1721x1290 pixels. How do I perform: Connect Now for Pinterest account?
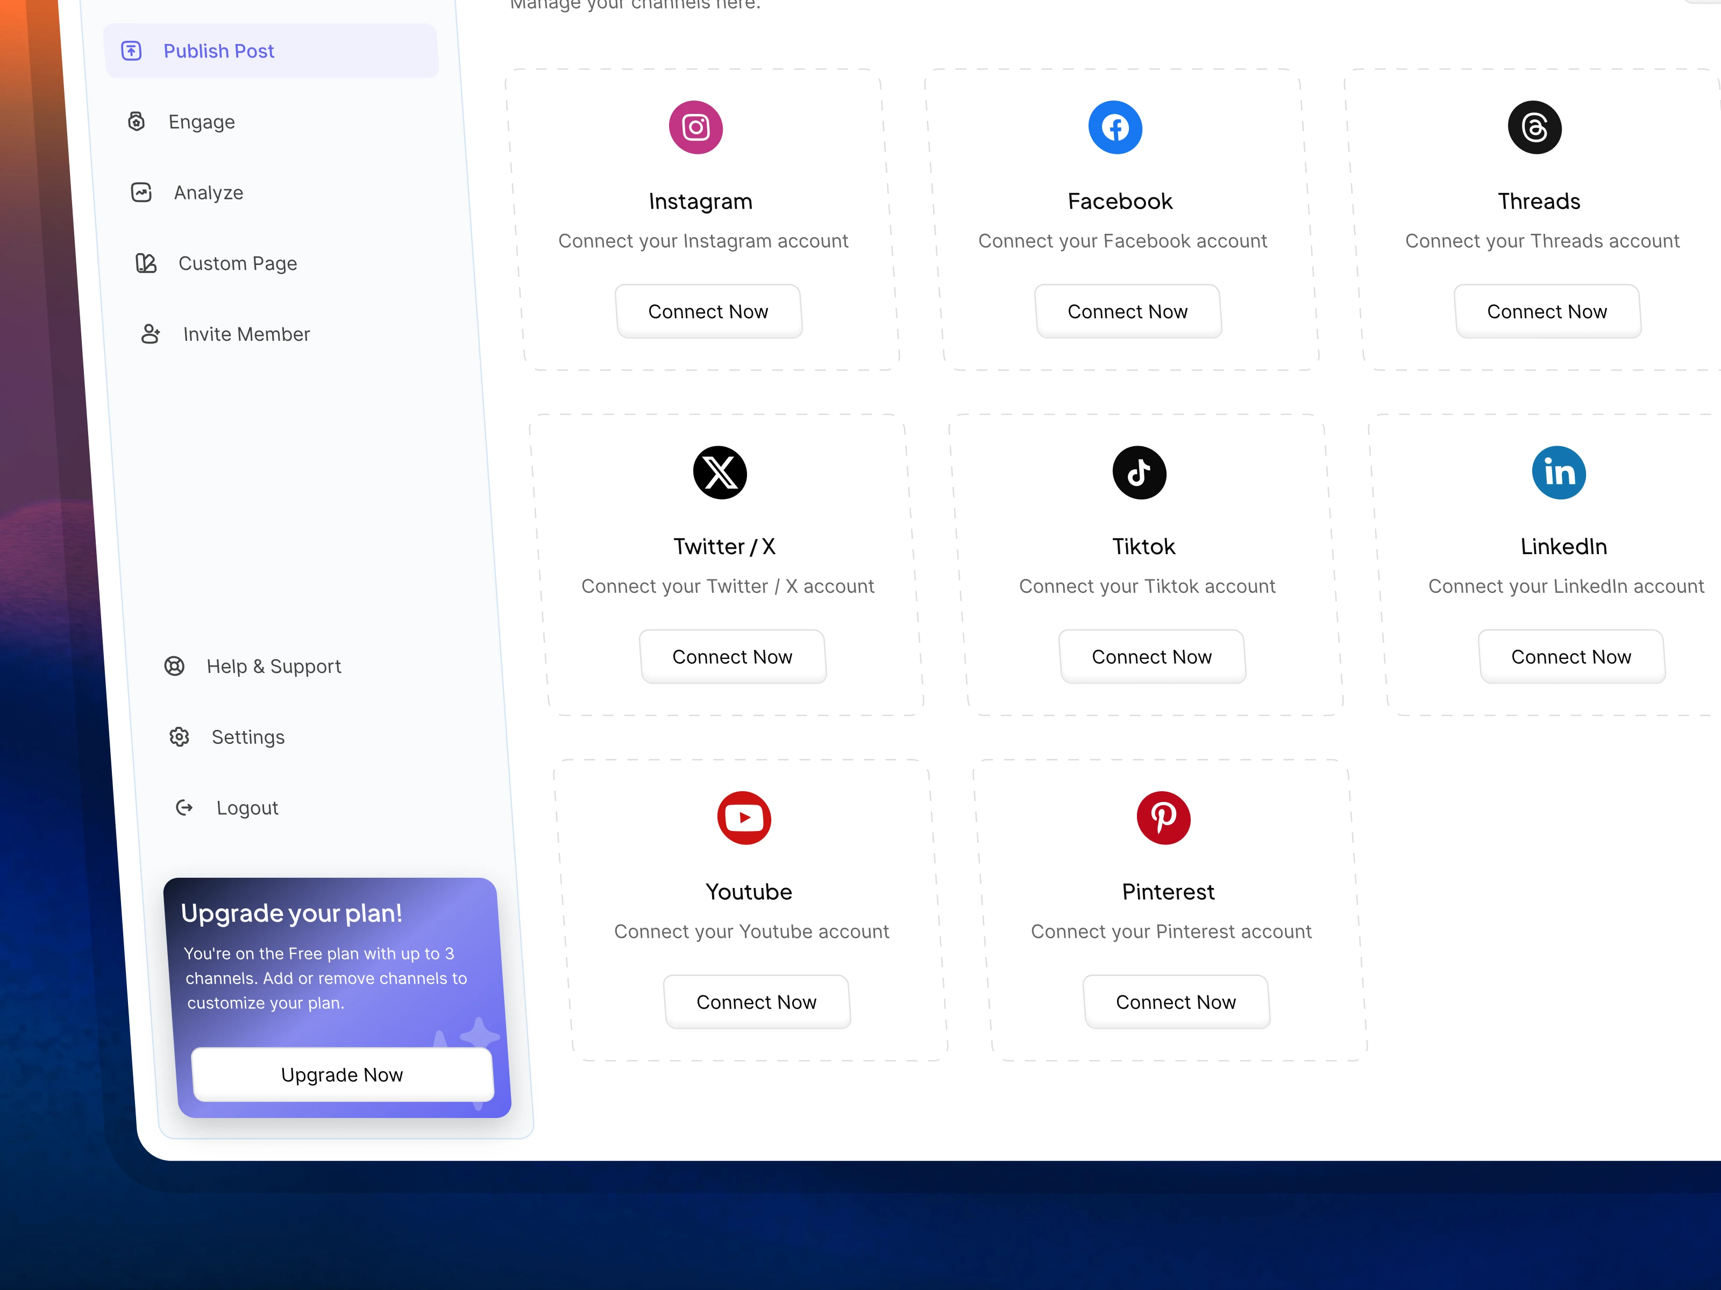pyautogui.click(x=1176, y=1002)
